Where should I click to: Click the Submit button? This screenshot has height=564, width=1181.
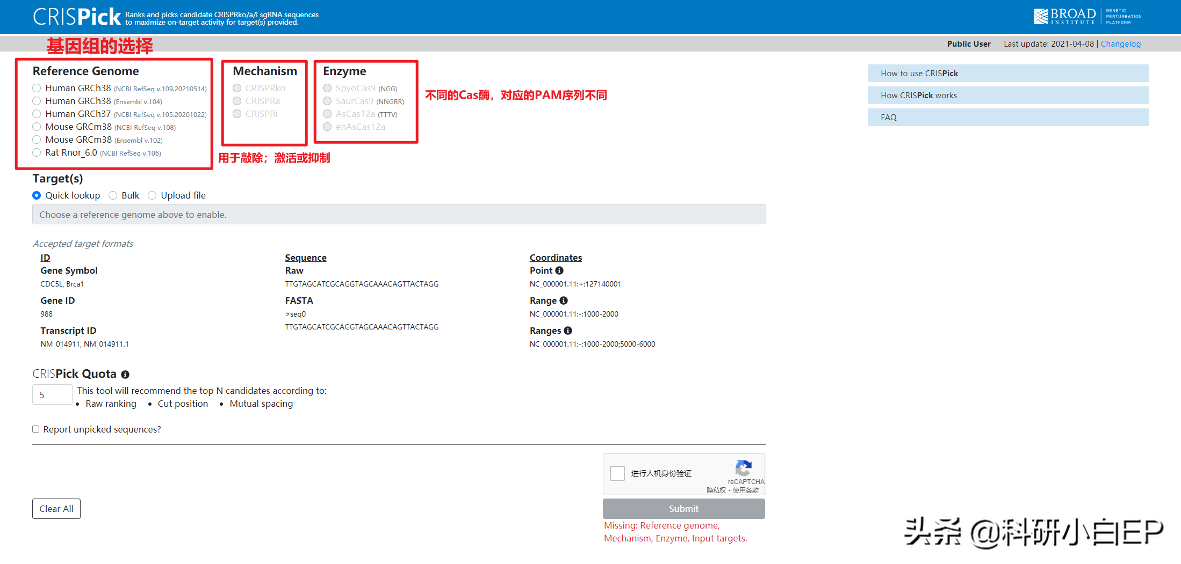pyautogui.click(x=683, y=509)
